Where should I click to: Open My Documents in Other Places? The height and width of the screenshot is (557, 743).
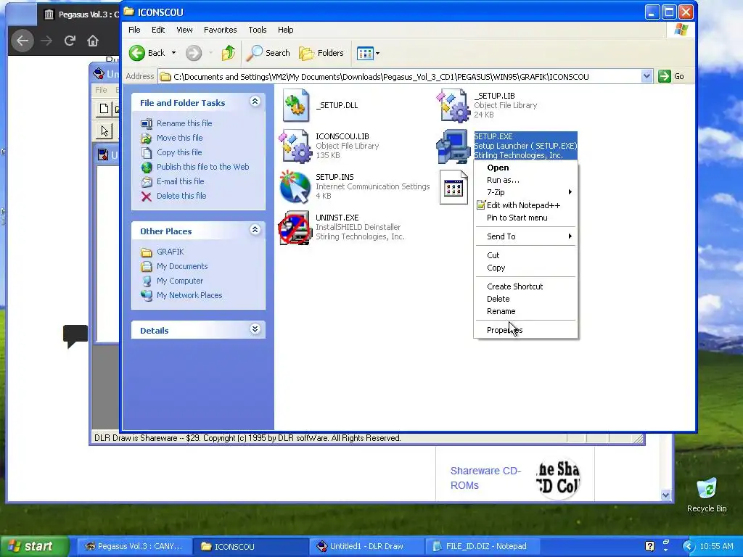click(182, 266)
